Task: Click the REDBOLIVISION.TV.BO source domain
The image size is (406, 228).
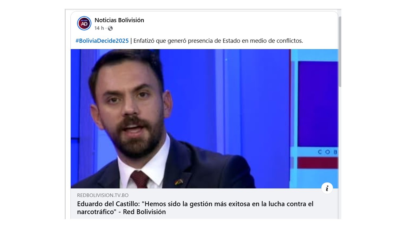Action: point(103,195)
